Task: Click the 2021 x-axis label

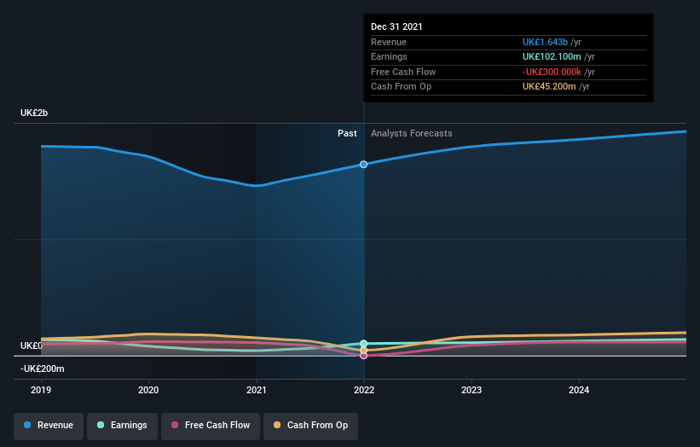Action: pyautogui.click(x=257, y=391)
